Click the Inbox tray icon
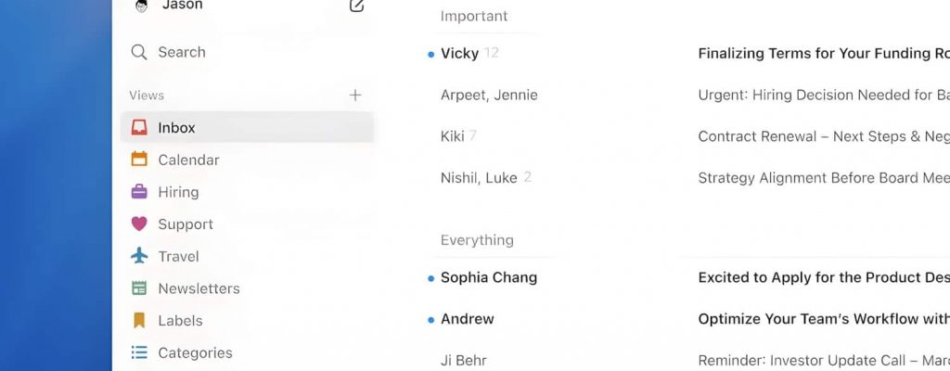 click(x=139, y=127)
